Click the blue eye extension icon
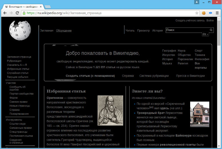 210,13
